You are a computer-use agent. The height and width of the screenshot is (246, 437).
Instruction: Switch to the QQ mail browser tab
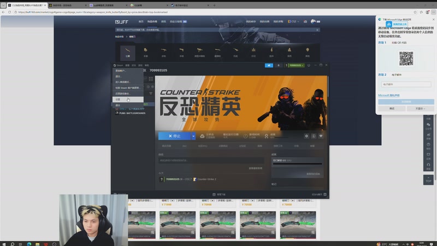(x=148, y=5)
